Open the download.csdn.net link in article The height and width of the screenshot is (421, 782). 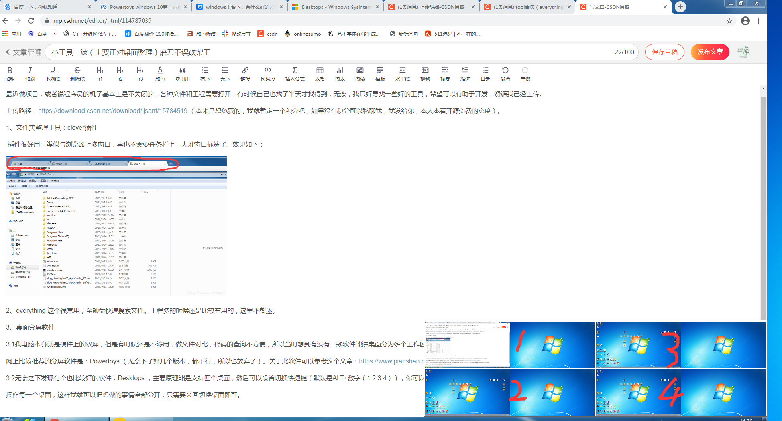tap(113, 111)
